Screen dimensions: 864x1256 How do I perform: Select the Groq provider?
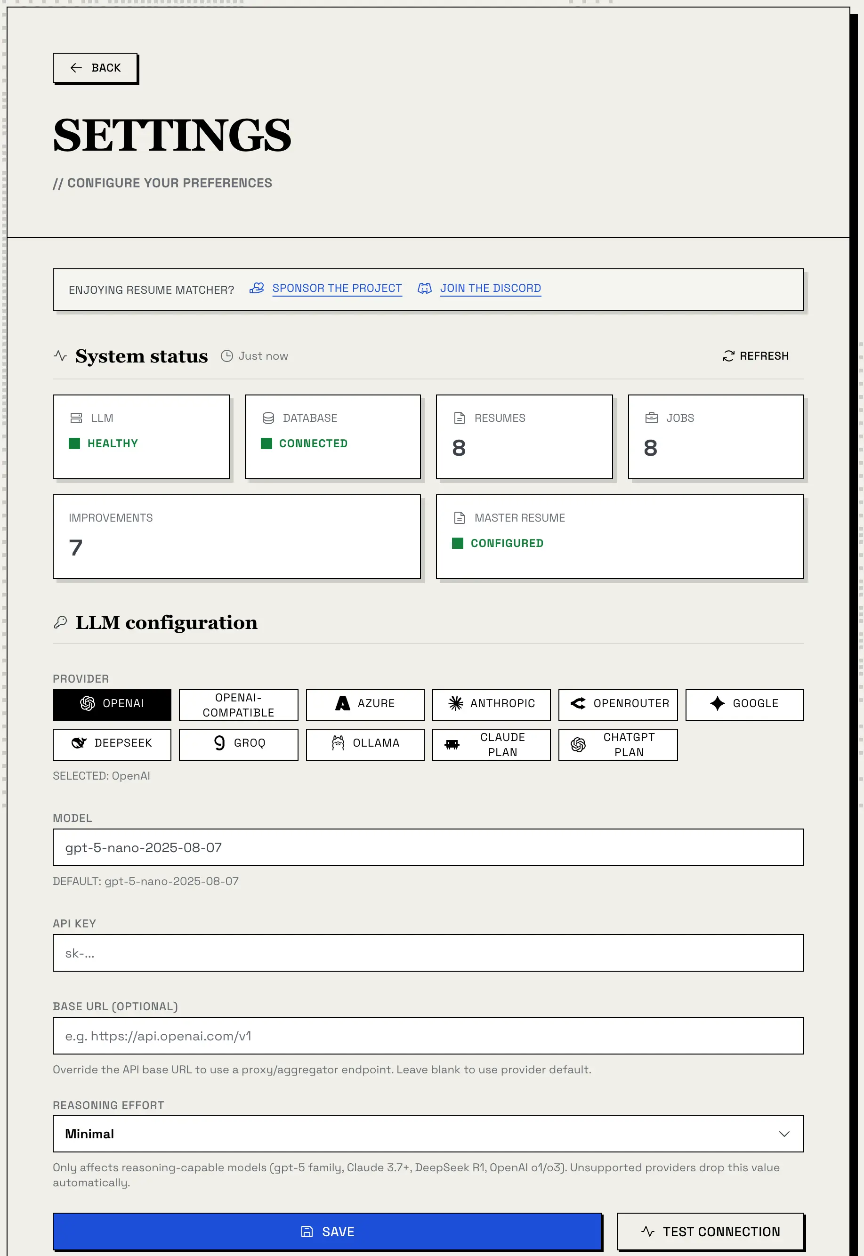239,745
